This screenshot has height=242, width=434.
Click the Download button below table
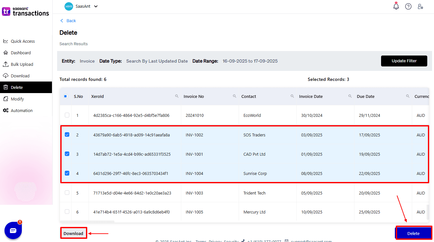point(73,233)
